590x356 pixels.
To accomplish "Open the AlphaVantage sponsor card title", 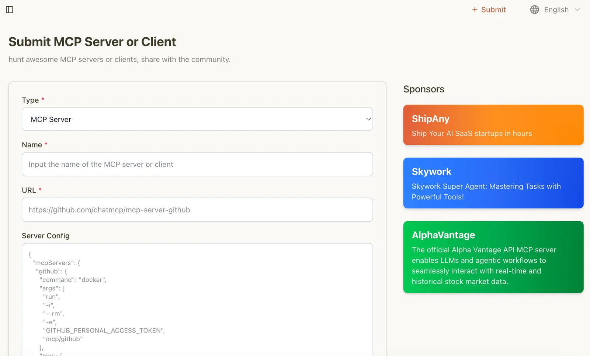I will click(x=443, y=235).
